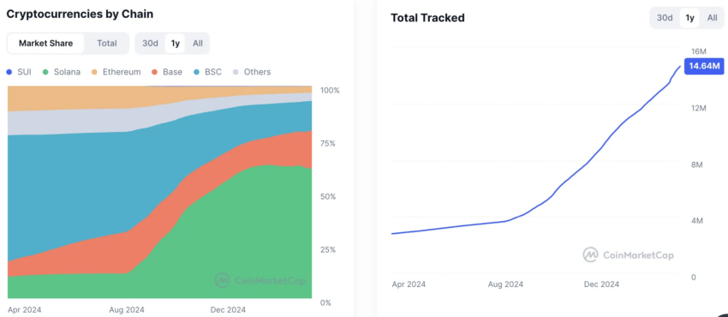The height and width of the screenshot is (317, 728).
Task: Switch to the Market Share view
Action: point(46,43)
